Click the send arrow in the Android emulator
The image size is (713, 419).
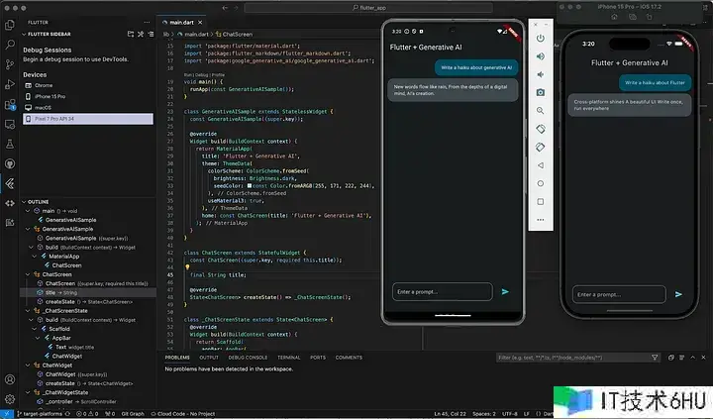505,291
